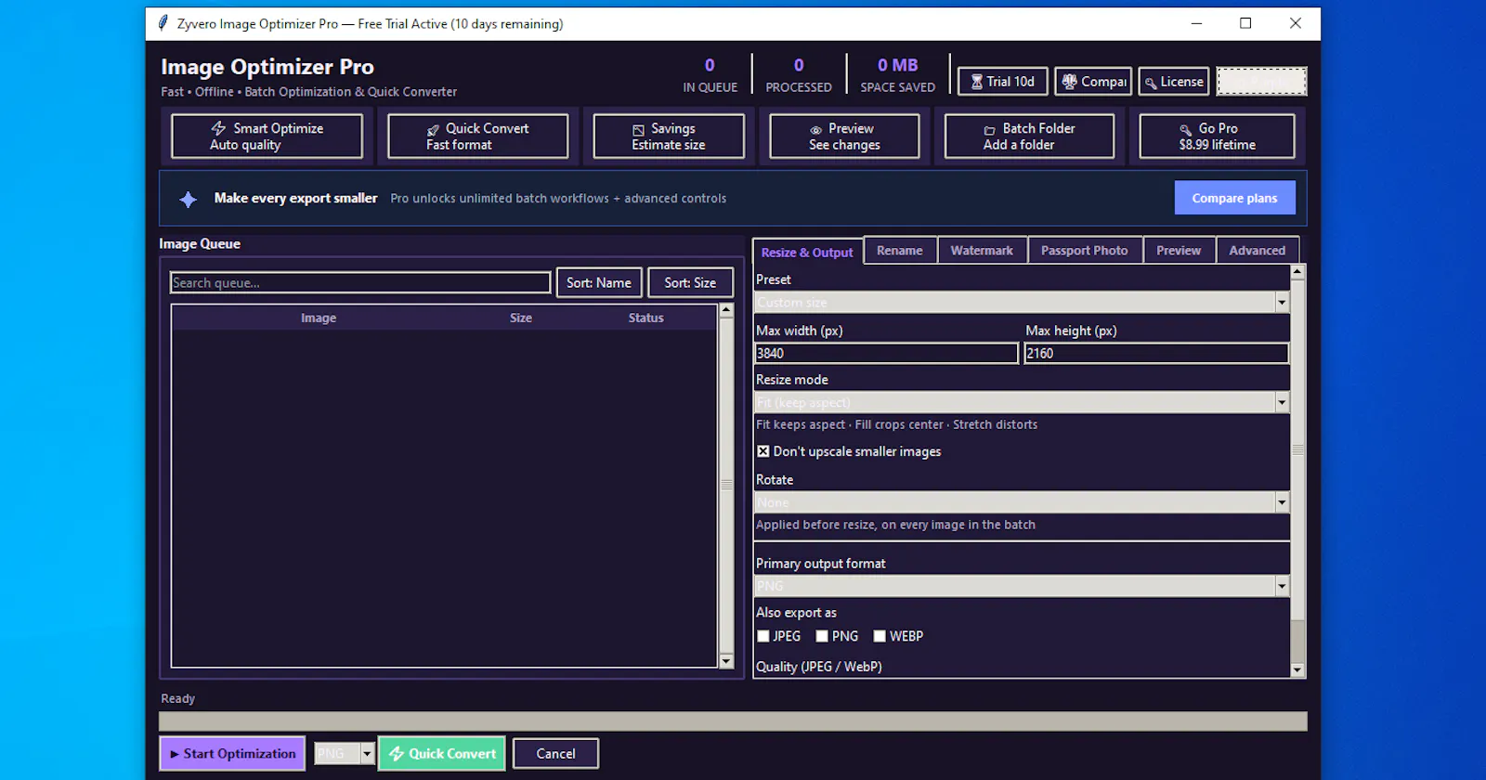Launch Smart Optimize with the lightning icon
Image resolution: width=1486 pixels, height=780 pixels.
tap(267, 136)
